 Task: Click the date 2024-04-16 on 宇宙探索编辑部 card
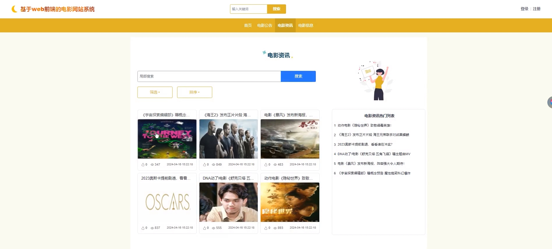(x=180, y=164)
